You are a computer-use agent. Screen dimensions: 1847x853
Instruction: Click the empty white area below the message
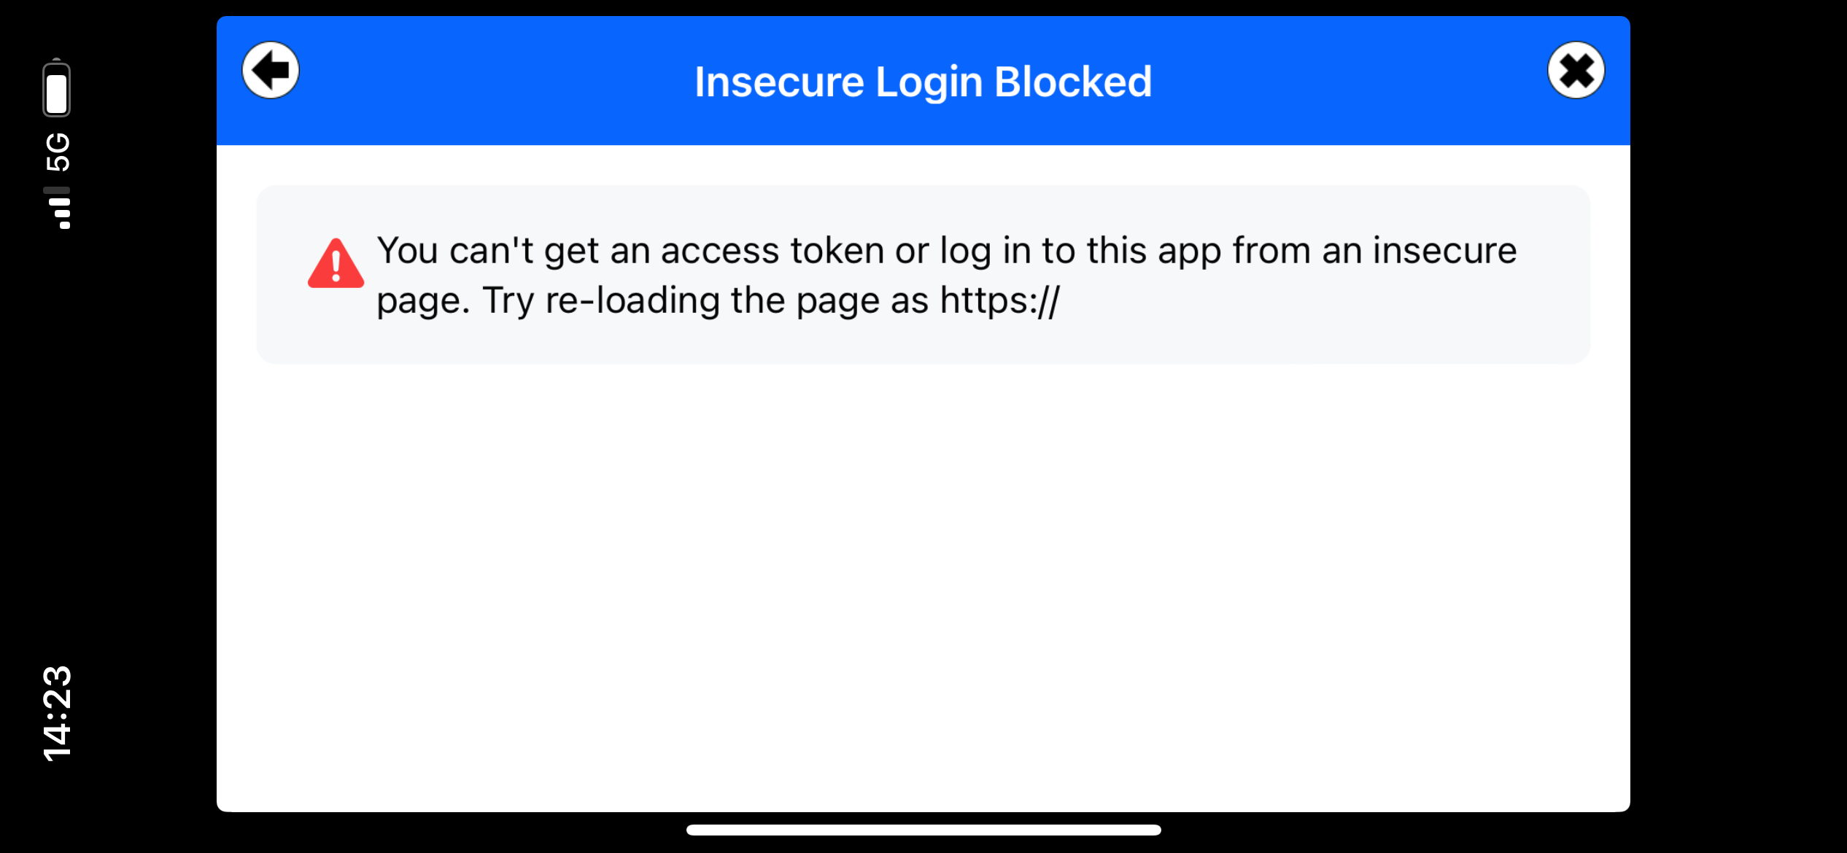[x=923, y=583]
